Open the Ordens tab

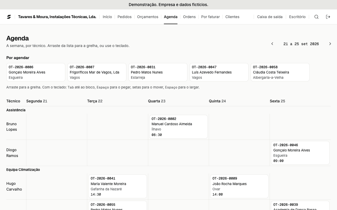(189, 17)
